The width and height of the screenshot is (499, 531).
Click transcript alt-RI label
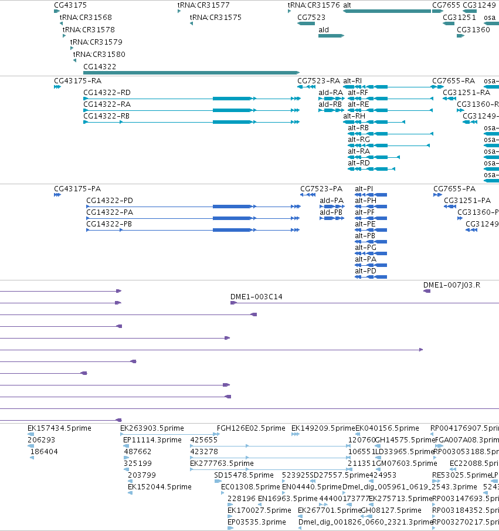pos(352,81)
